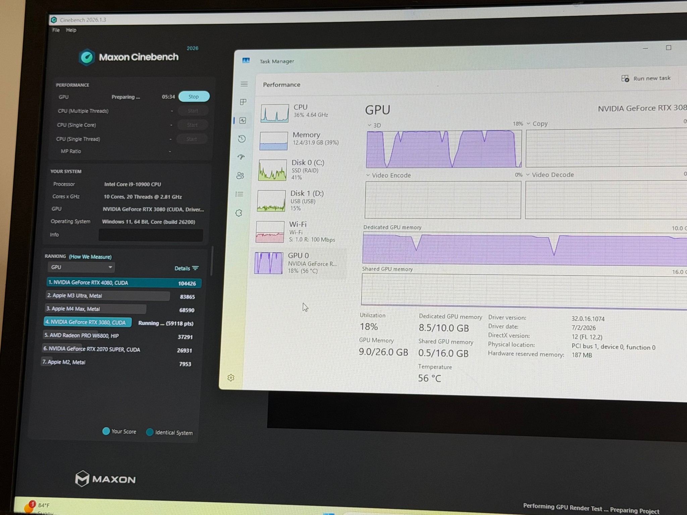Select the Memory performance thumbnail

tap(299, 140)
